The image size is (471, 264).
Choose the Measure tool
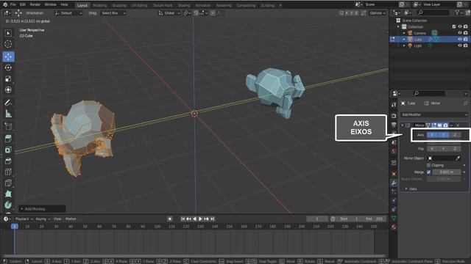[x=8, y=114]
